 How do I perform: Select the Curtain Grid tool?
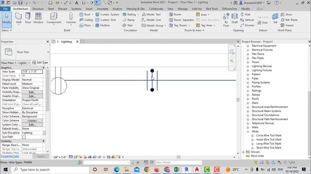[105, 20]
